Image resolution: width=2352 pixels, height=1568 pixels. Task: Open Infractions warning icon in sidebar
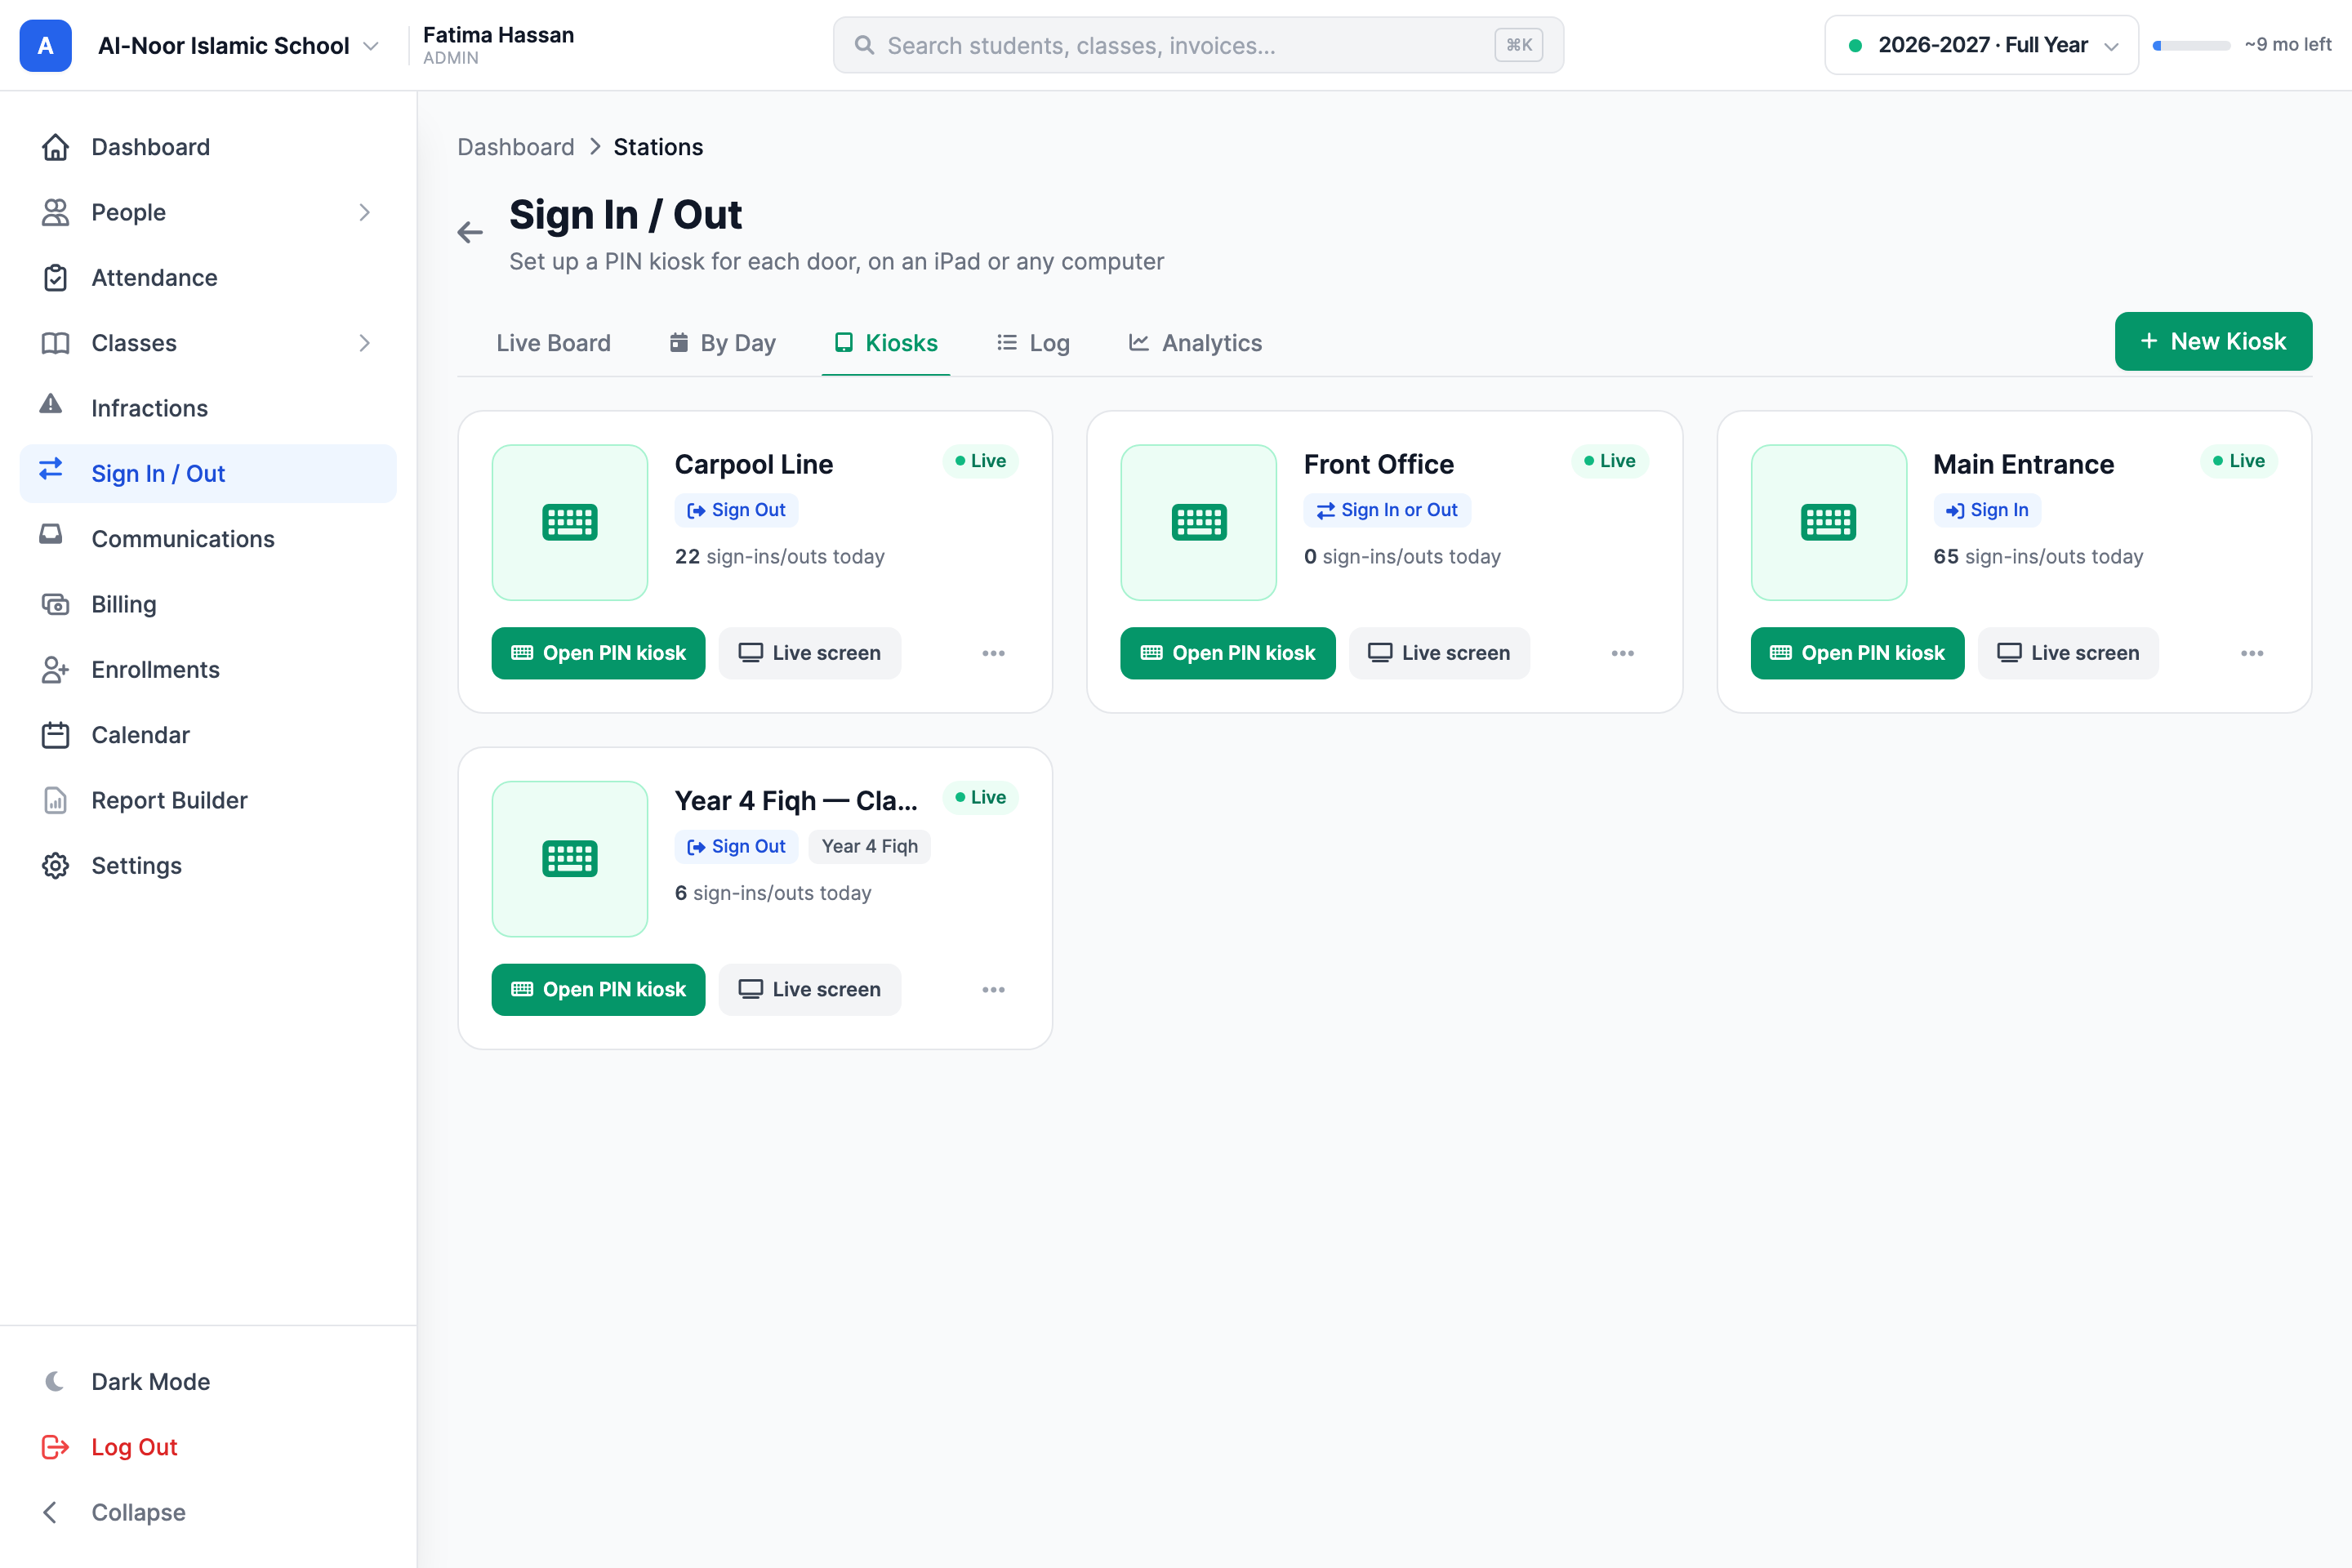coord(51,405)
